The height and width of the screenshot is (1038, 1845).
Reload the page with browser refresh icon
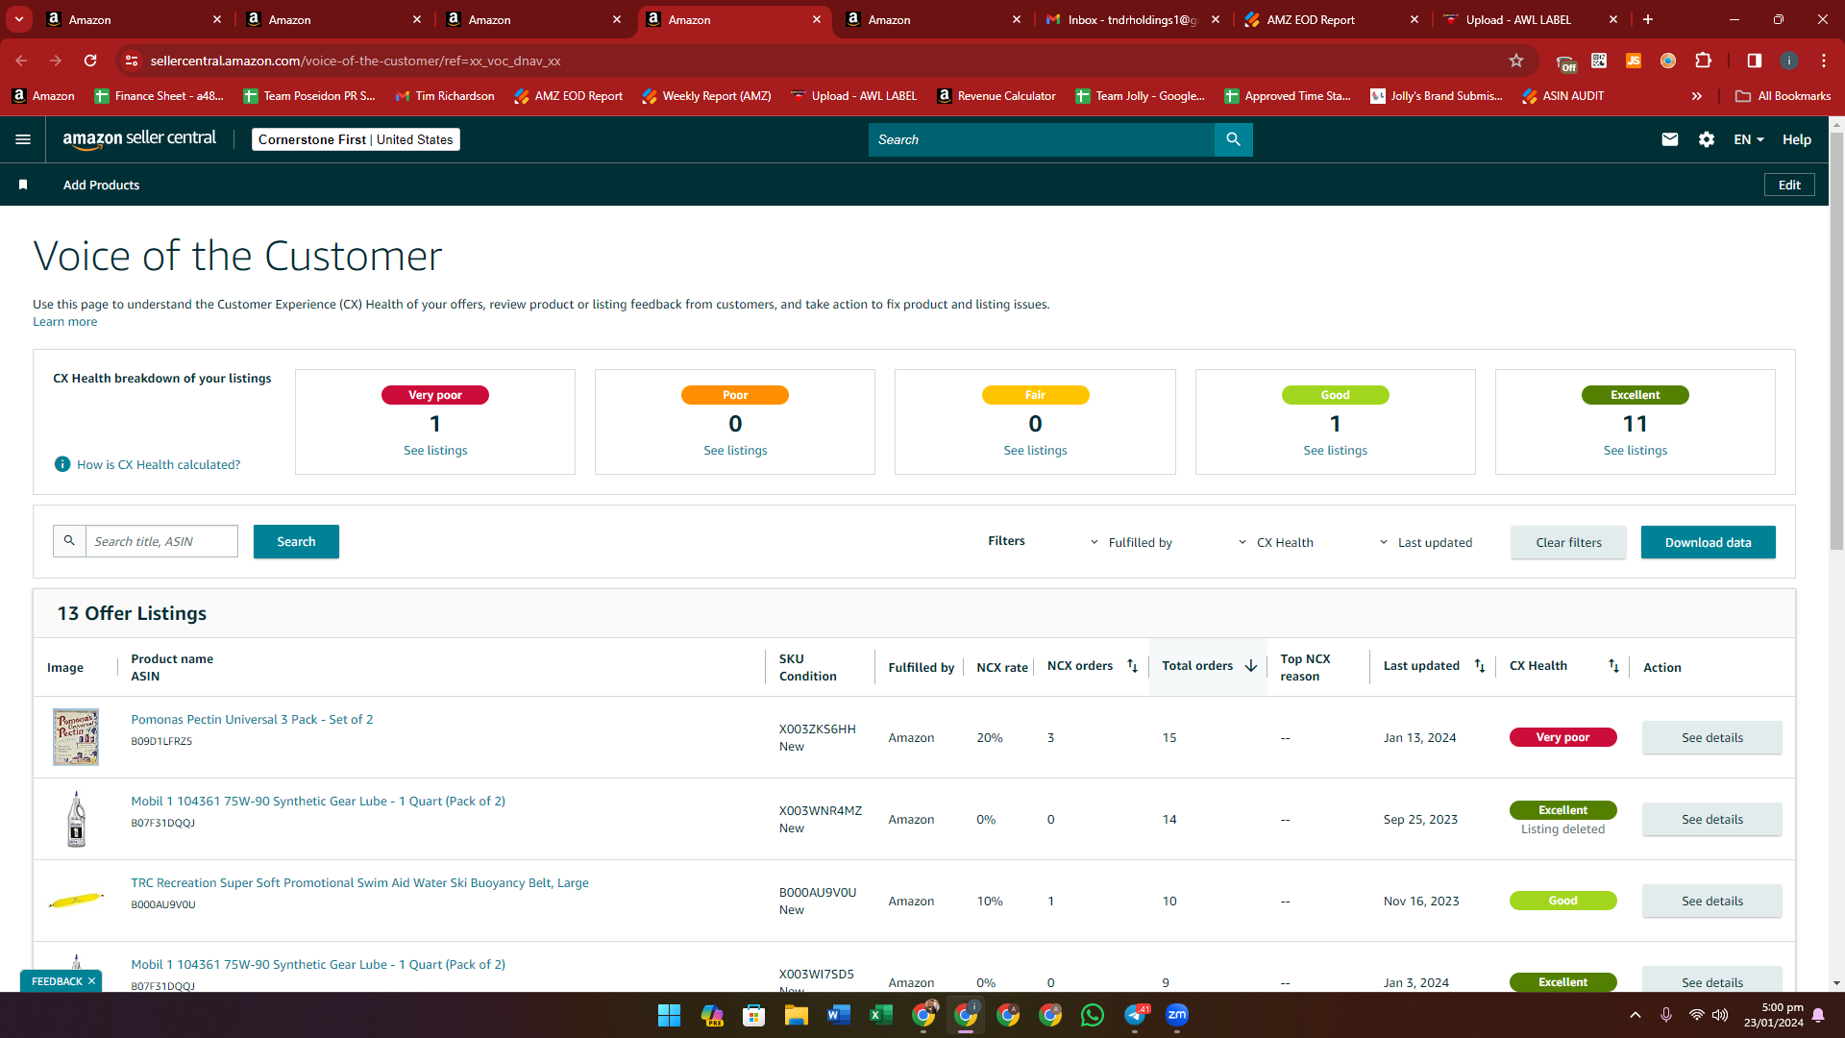point(90,61)
